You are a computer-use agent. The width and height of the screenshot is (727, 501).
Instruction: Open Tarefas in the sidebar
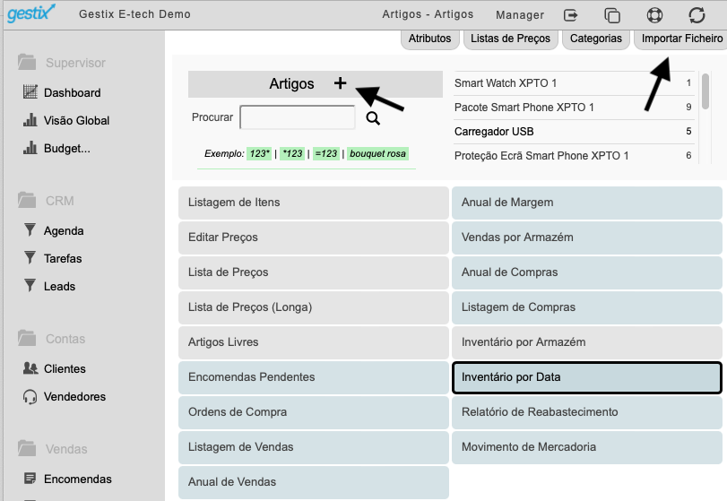pos(63,259)
